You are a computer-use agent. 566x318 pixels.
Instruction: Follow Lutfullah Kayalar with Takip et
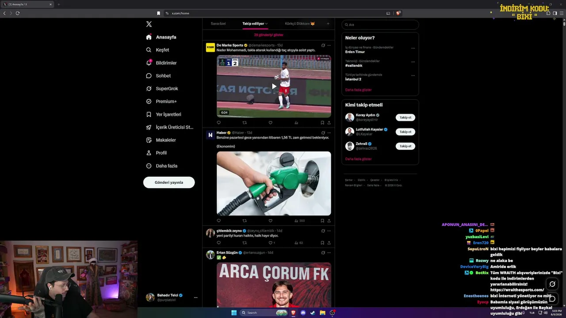click(x=405, y=132)
